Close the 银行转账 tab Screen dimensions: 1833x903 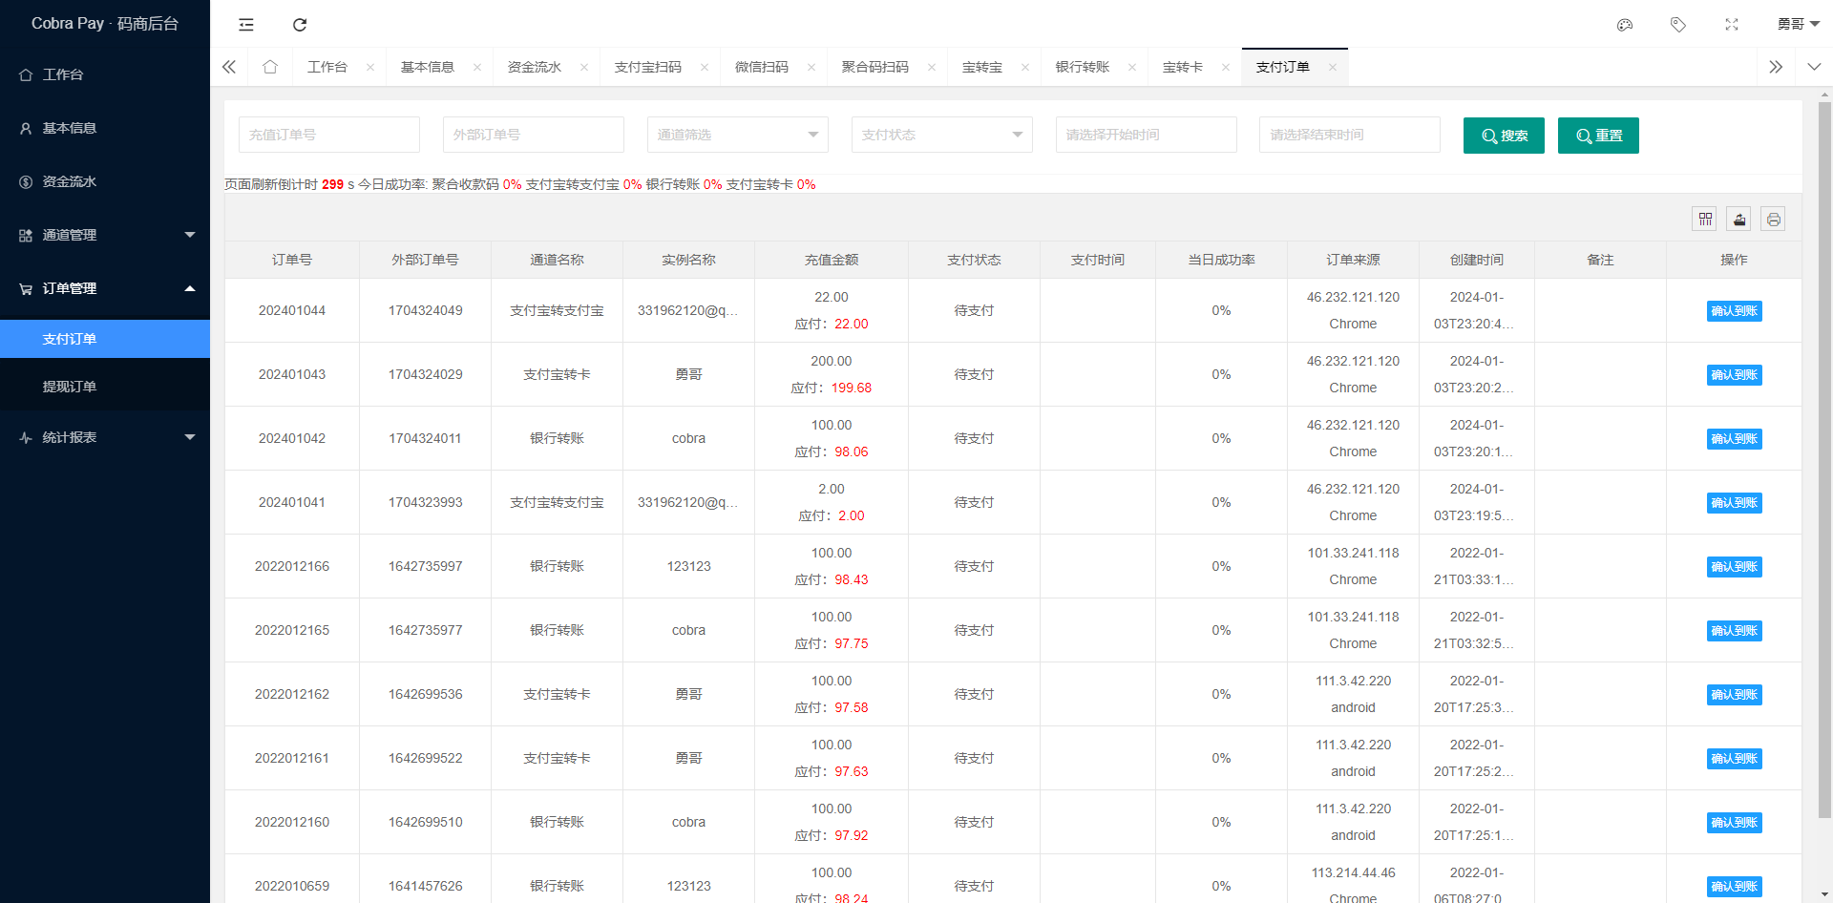(1132, 67)
